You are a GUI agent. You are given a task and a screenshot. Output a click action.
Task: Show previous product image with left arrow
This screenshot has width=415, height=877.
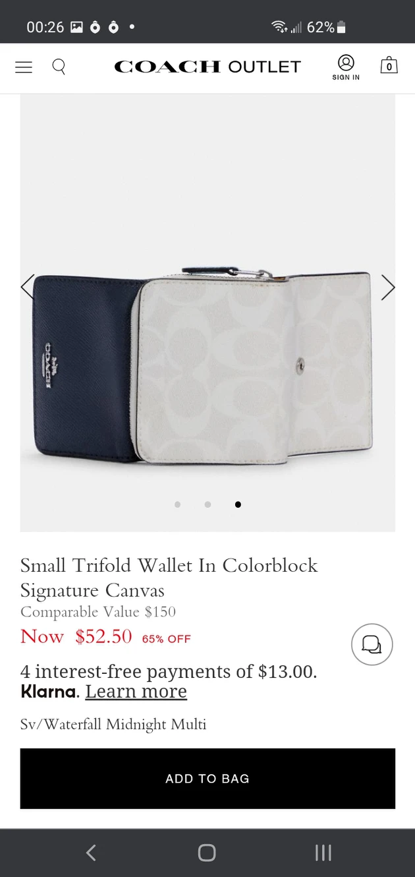point(28,287)
